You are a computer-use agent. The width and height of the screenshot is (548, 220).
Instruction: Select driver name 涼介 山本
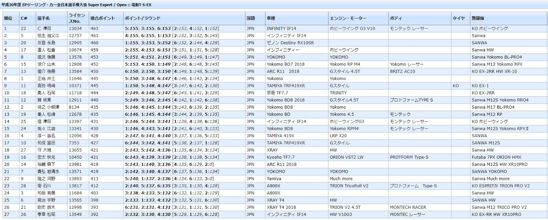46,64
